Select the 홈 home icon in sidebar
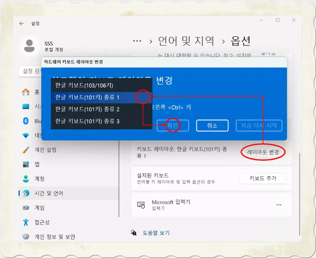The width and height of the screenshot is (316, 258). click(x=26, y=92)
